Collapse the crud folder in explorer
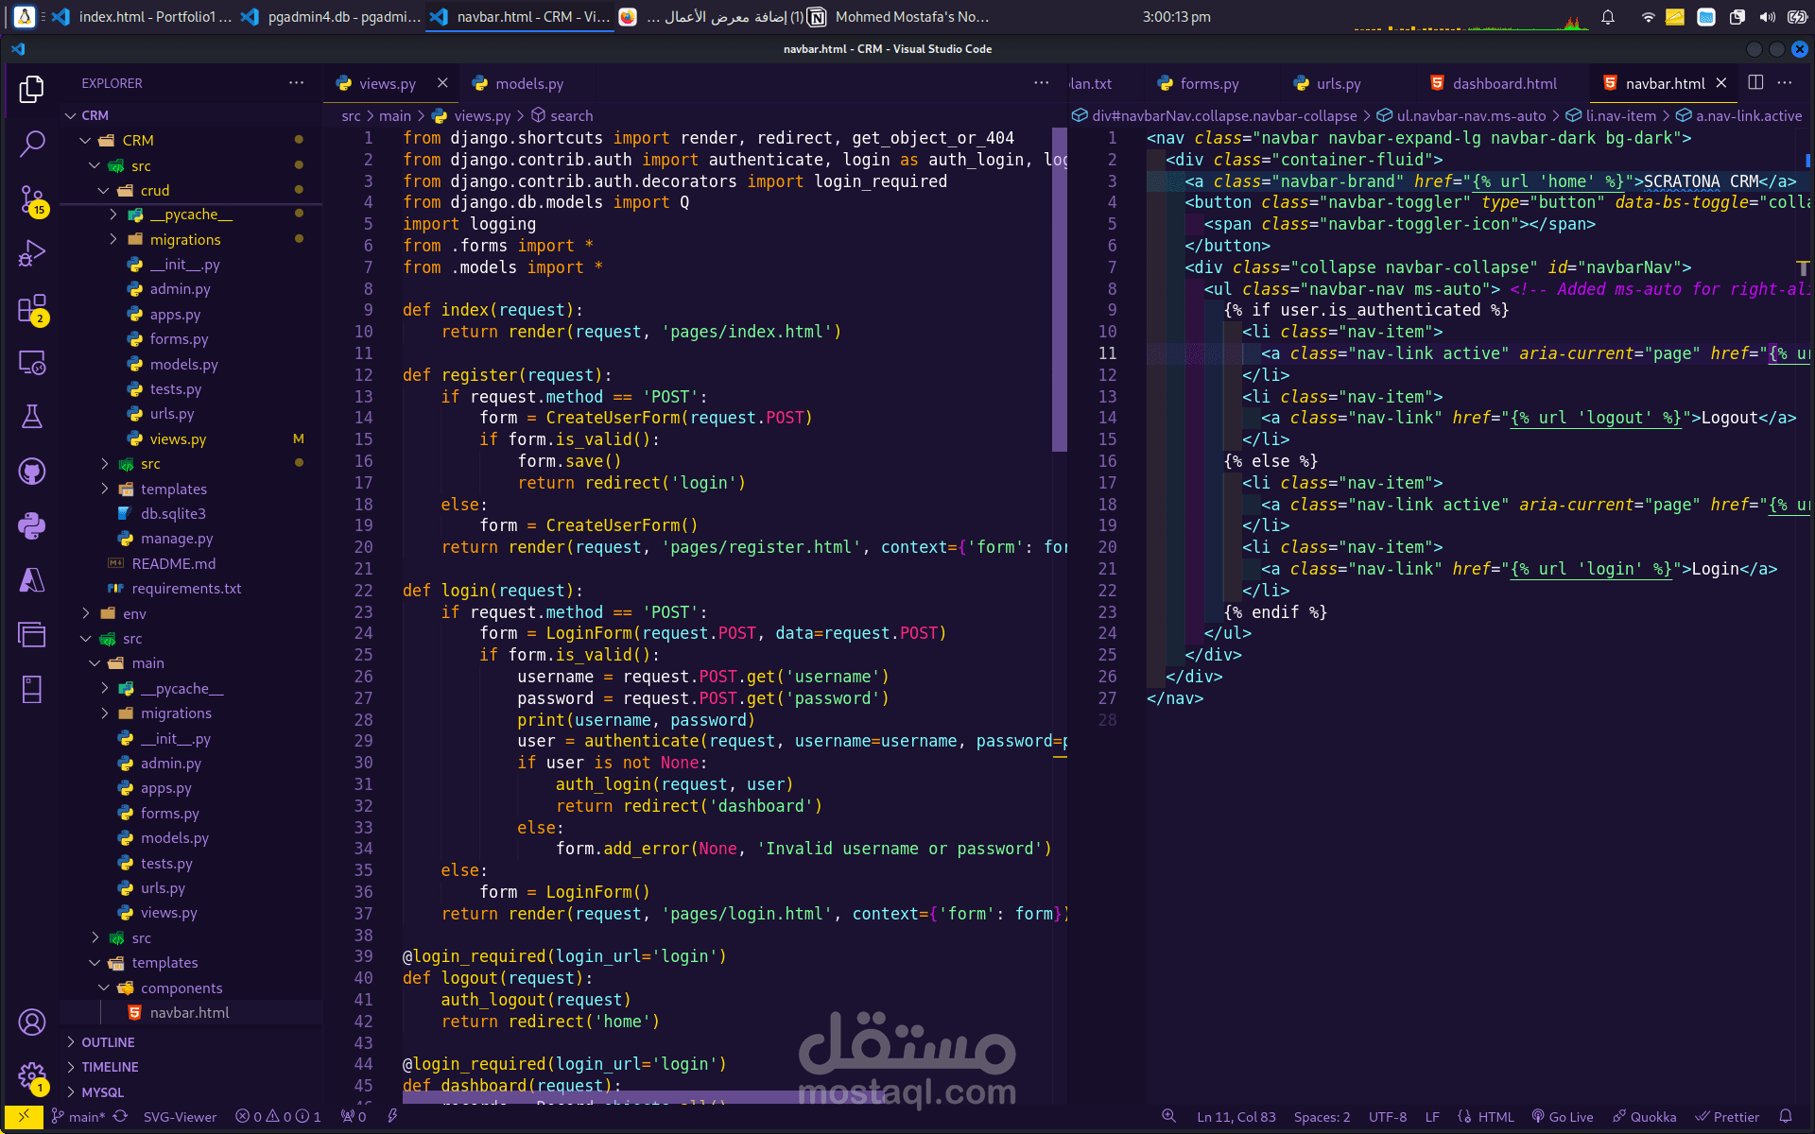 pyautogui.click(x=154, y=190)
